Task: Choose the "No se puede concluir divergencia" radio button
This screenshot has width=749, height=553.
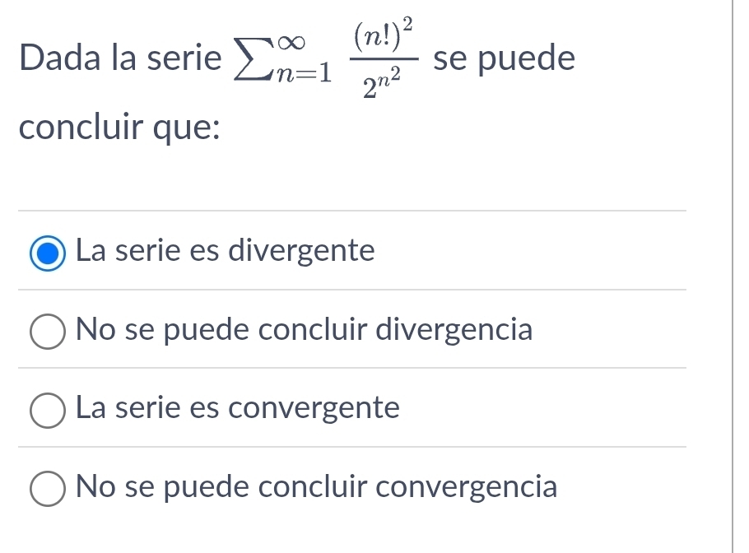Action: pos(48,332)
